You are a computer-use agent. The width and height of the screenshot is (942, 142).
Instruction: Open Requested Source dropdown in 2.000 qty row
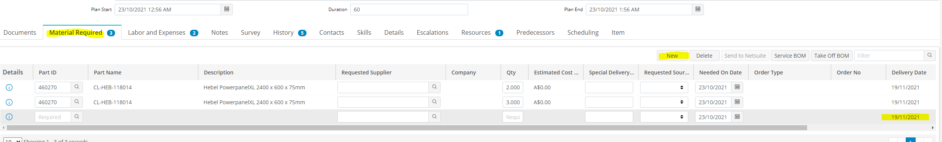pyautogui.click(x=664, y=87)
